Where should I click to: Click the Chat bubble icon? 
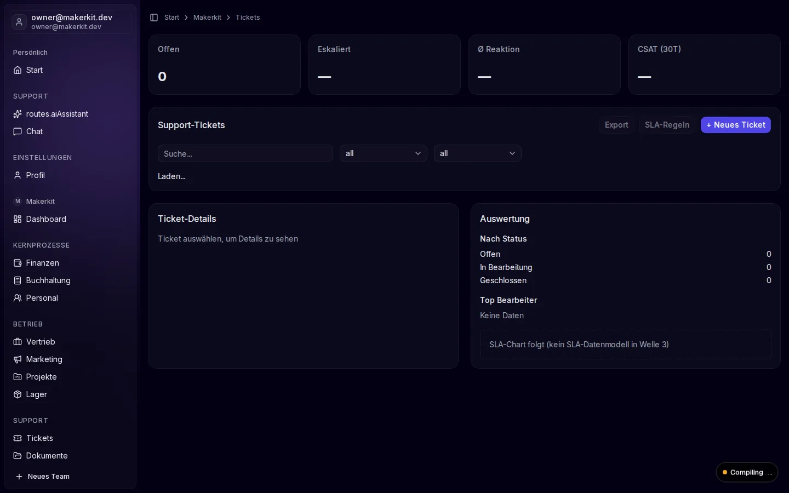[x=18, y=131]
